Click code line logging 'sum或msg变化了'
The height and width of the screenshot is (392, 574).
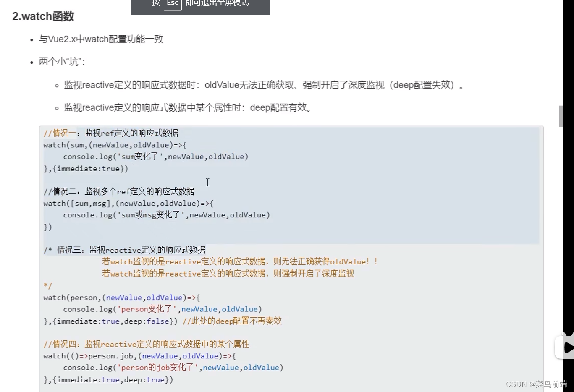pos(167,215)
